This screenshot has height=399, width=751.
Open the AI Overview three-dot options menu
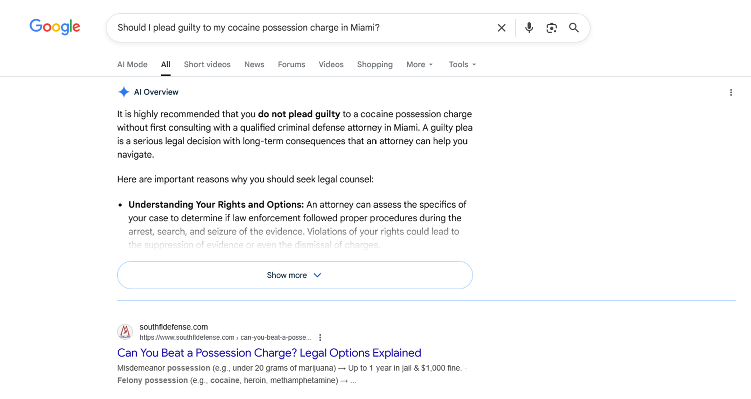(x=731, y=92)
